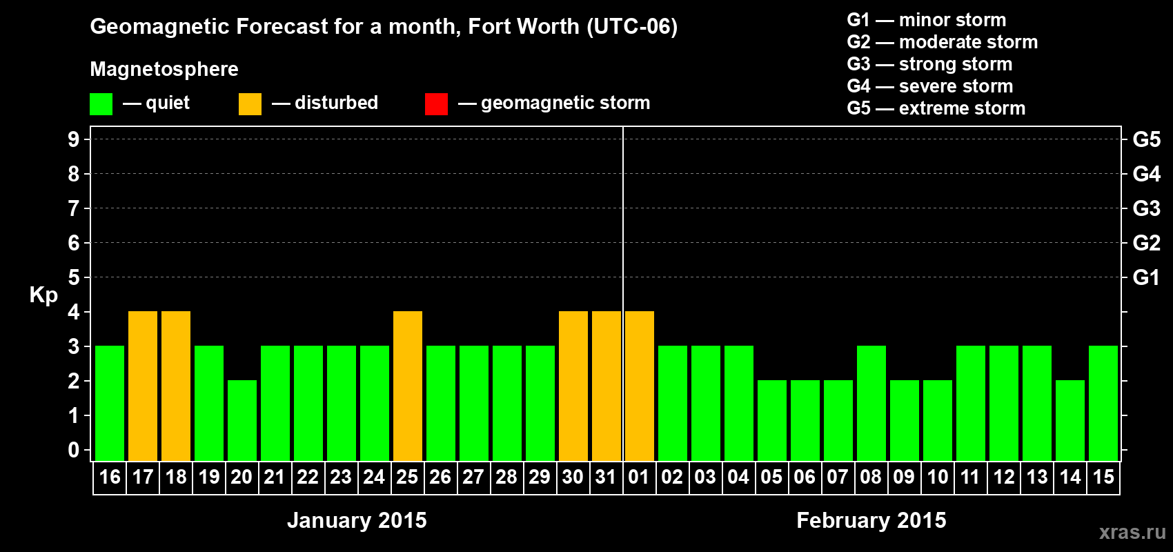Viewport: 1173px width, 552px height.
Task: Click the Kp value 8 on left axis
Action: 74,174
